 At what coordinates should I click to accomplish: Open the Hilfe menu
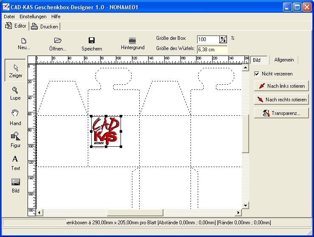(x=56, y=17)
